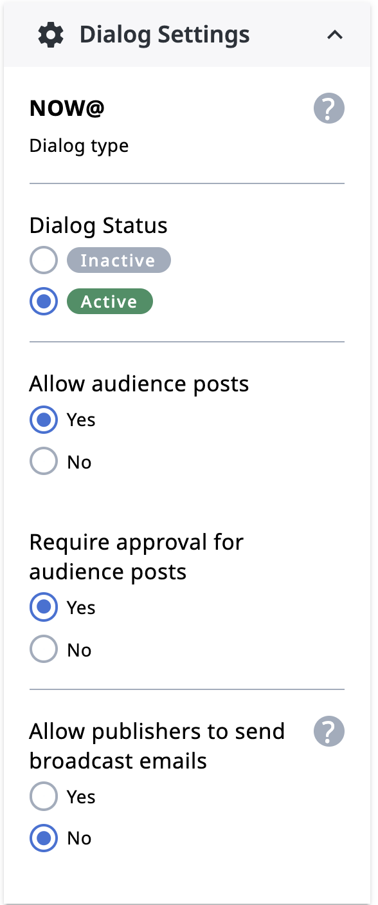Click the gear beside the panel title
This screenshot has height=905, width=378.
tap(51, 34)
